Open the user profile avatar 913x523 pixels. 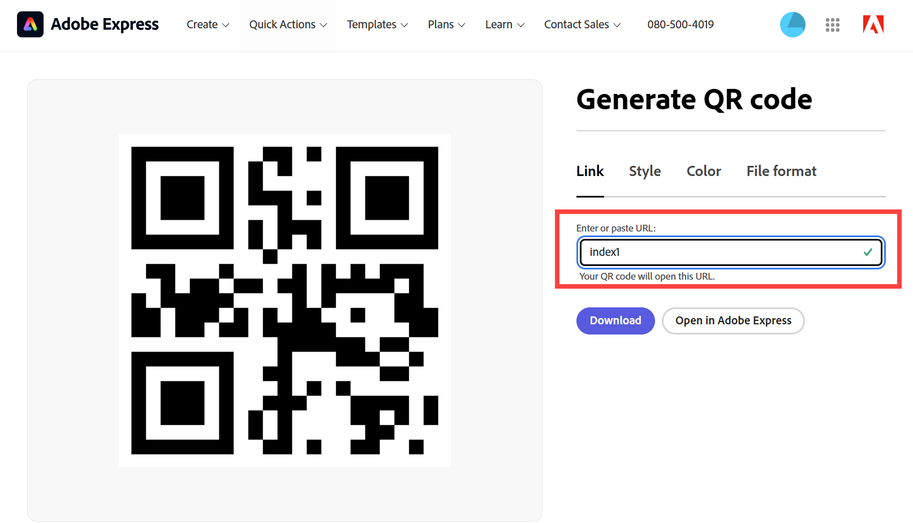point(793,24)
